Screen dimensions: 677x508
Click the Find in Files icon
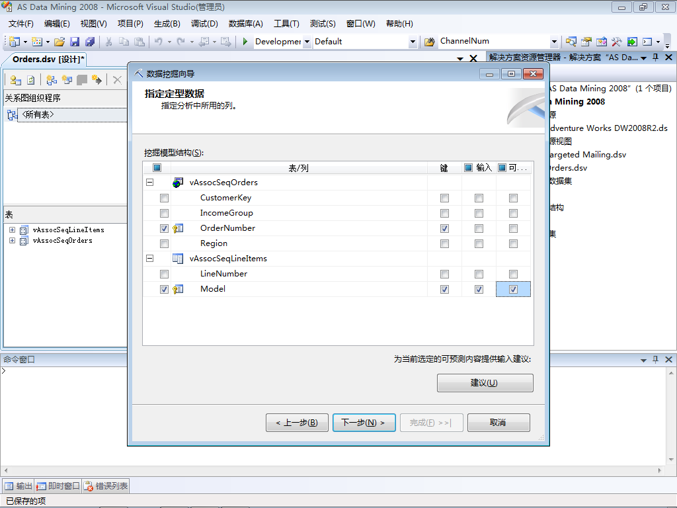pyautogui.click(x=429, y=42)
